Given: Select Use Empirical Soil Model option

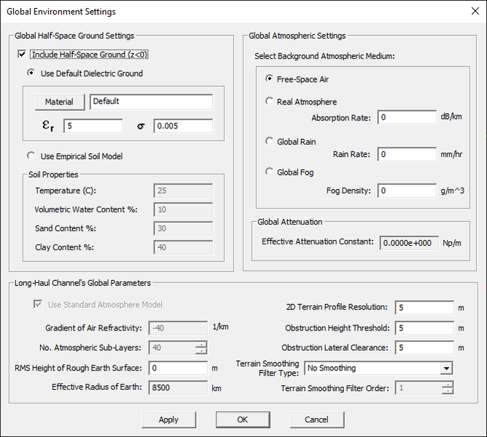Looking at the screenshot, I should [31, 156].
